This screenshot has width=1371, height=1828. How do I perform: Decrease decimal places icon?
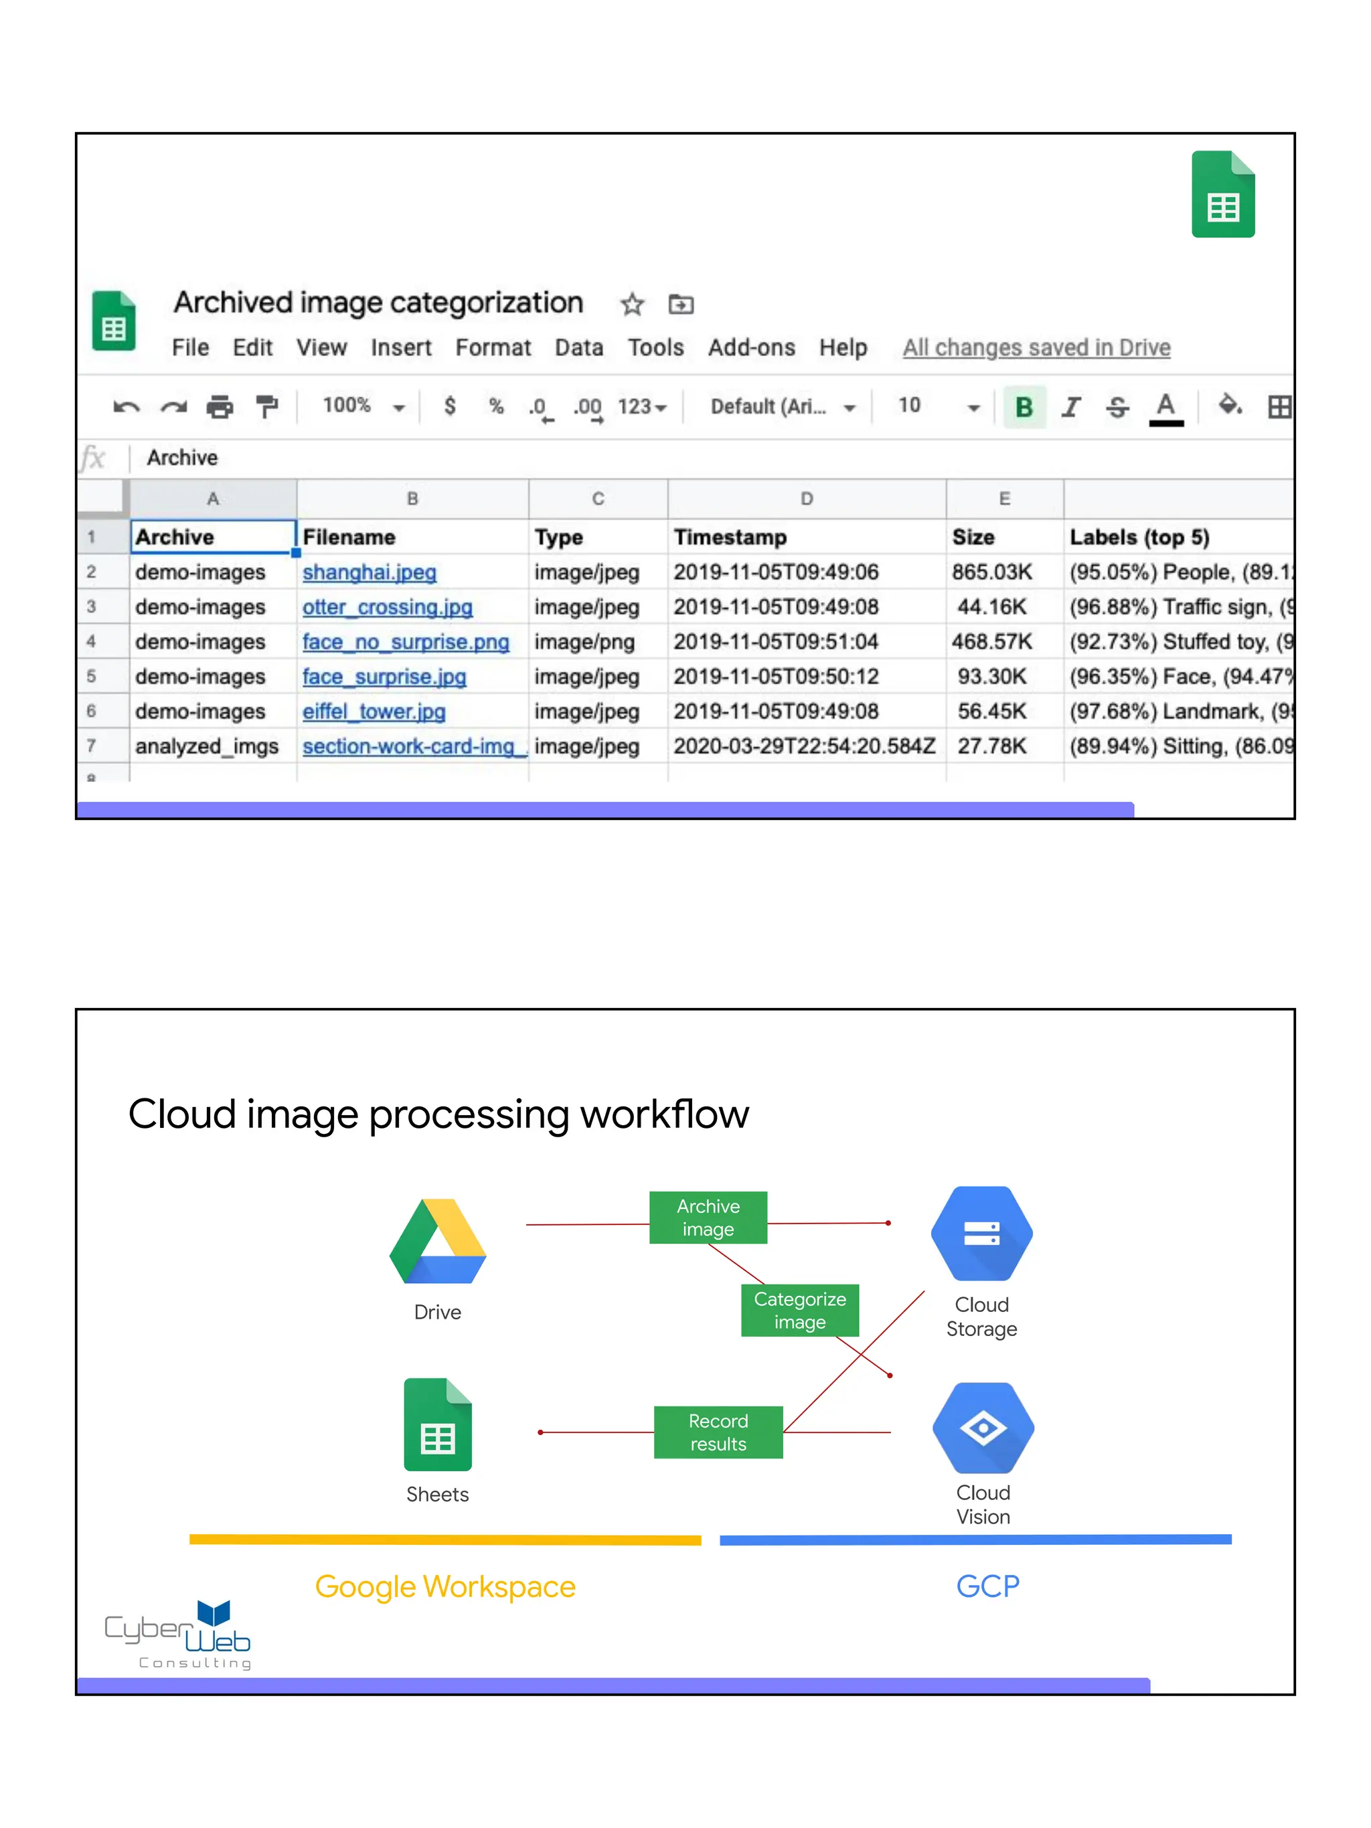click(x=540, y=408)
